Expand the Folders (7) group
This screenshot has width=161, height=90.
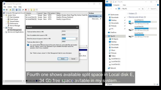point(128,13)
